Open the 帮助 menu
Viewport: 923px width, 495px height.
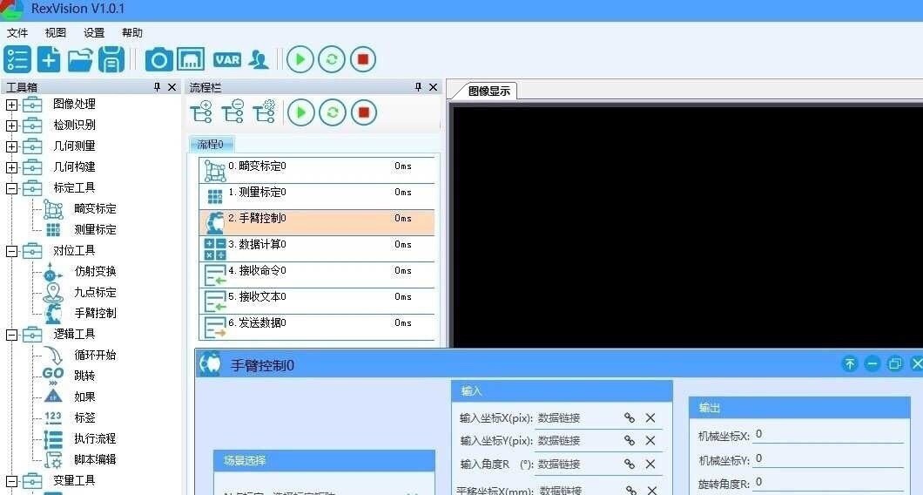point(132,33)
